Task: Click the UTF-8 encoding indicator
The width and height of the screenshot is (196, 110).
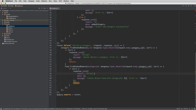Action: click(x=186, y=109)
